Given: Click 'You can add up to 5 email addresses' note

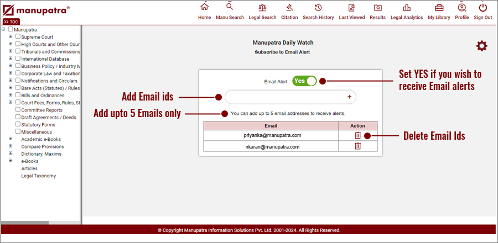Looking at the screenshot, I should (x=288, y=113).
